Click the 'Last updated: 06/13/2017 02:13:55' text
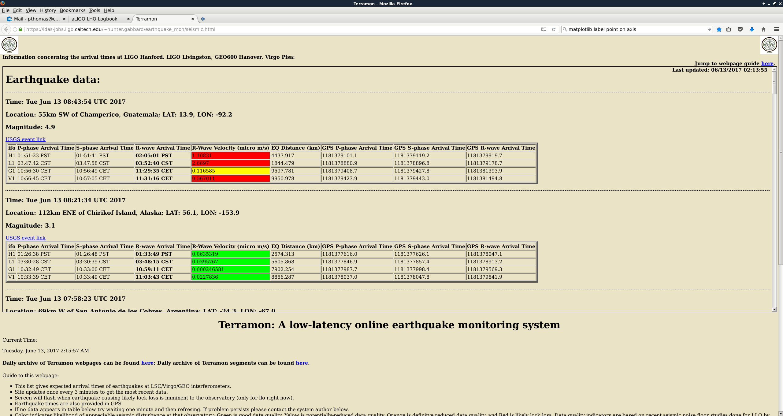The height and width of the screenshot is (416, 783). coord(720,70)
